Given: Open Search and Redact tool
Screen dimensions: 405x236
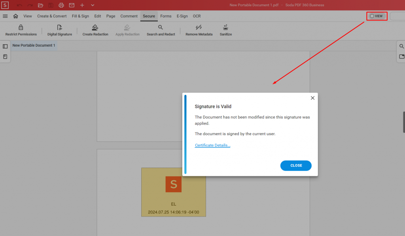Looking at the screenshot, I should tap(161, 30).
